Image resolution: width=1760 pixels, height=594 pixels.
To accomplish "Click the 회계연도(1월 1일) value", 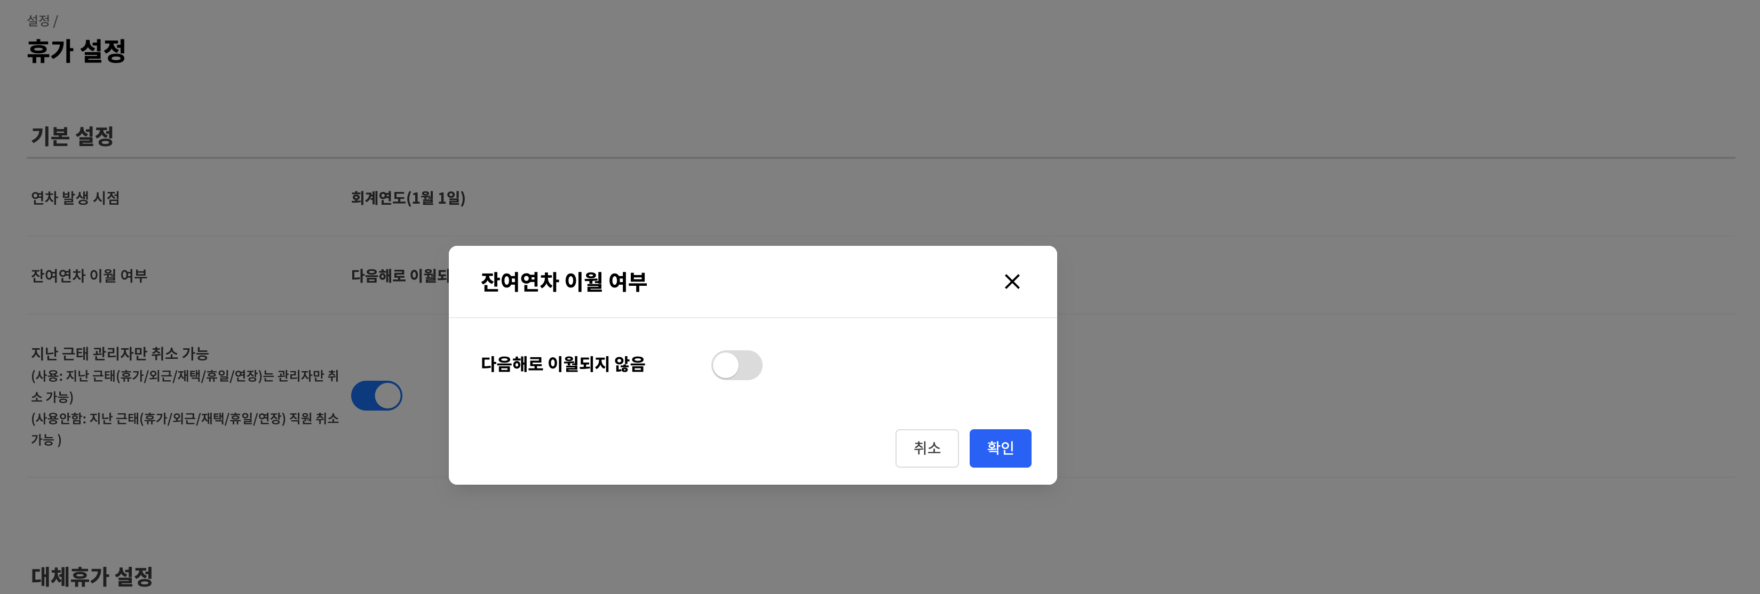I will (408, 198).
